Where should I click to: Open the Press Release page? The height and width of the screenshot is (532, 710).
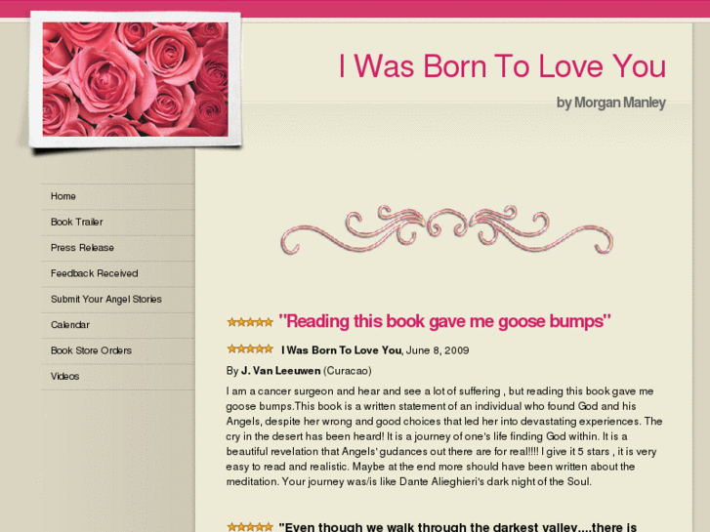coord(82,248)
